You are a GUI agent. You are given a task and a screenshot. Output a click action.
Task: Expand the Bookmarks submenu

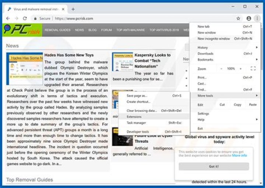[225, 60]
